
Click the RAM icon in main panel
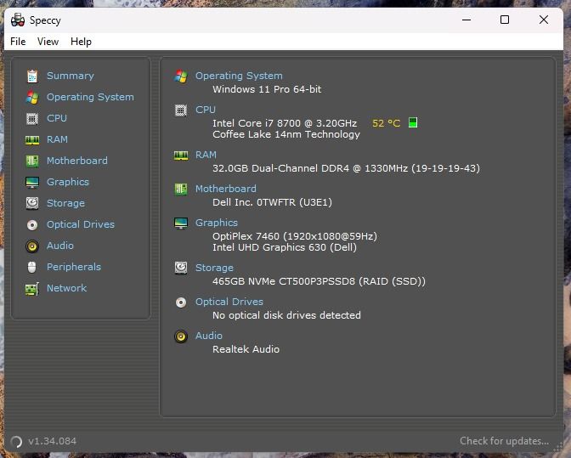(x=181, y=155)
